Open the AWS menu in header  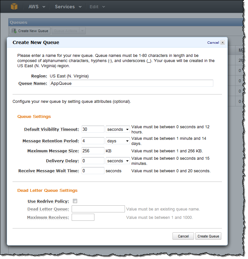(37, 7)
